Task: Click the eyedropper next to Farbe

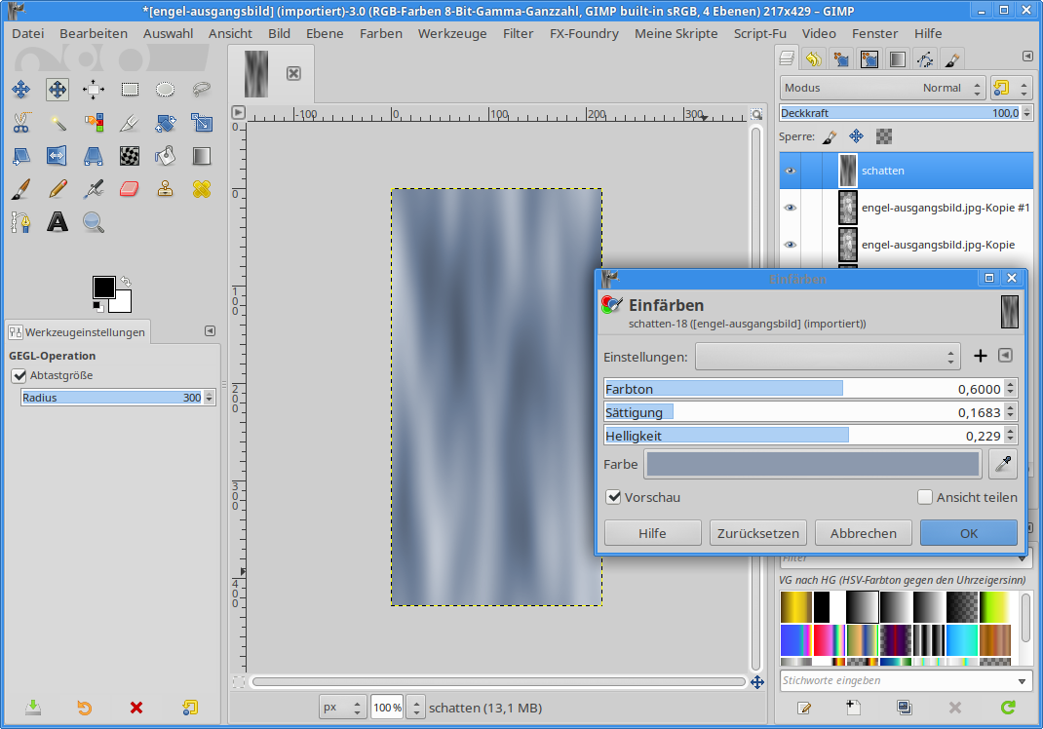Action: click(1002, 465)
